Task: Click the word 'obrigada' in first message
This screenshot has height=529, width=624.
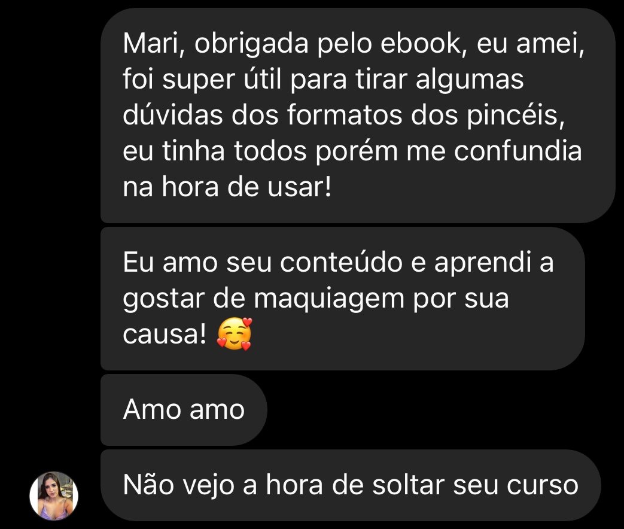Action: coord(251,44)
